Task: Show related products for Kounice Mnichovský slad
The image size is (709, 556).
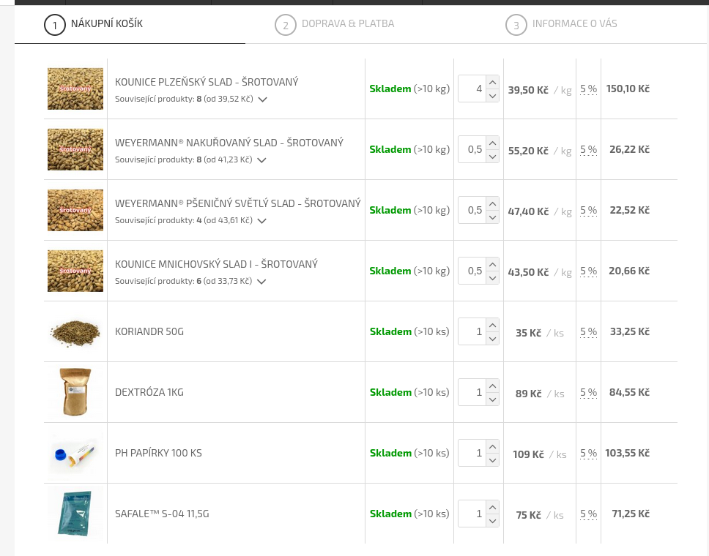Action: (261, 282)
